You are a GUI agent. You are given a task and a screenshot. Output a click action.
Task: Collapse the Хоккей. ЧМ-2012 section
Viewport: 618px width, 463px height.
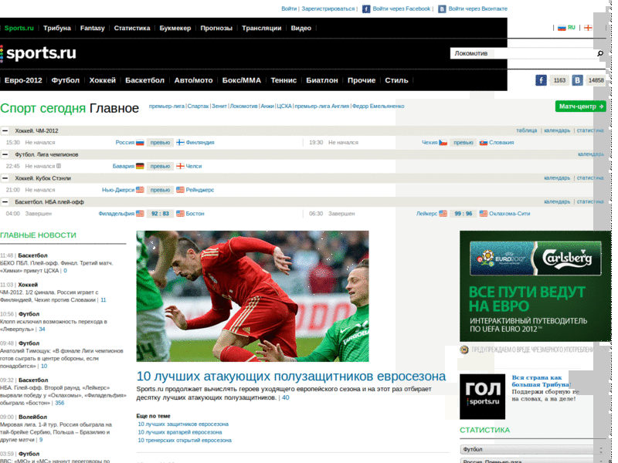(5, 130)
